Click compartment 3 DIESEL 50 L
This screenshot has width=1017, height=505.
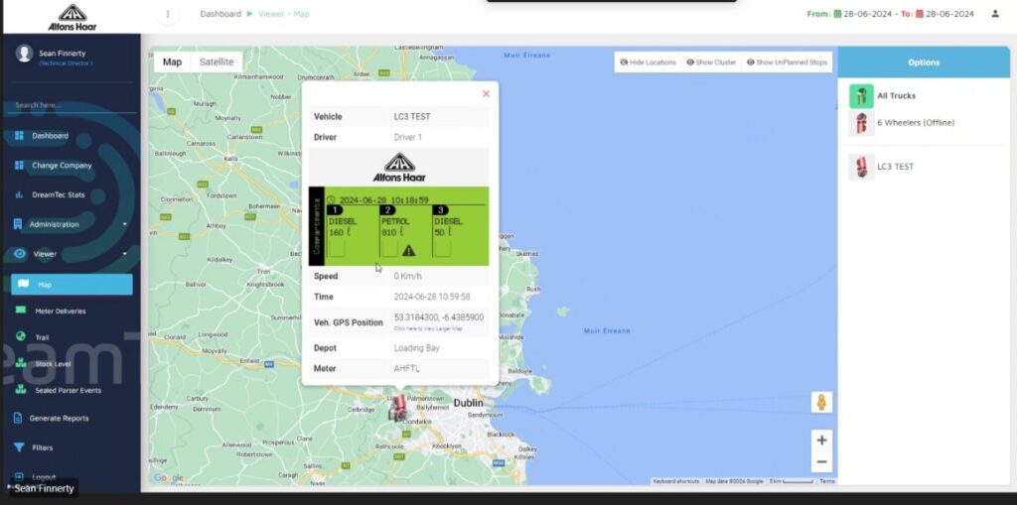click(x=459, y=233)
